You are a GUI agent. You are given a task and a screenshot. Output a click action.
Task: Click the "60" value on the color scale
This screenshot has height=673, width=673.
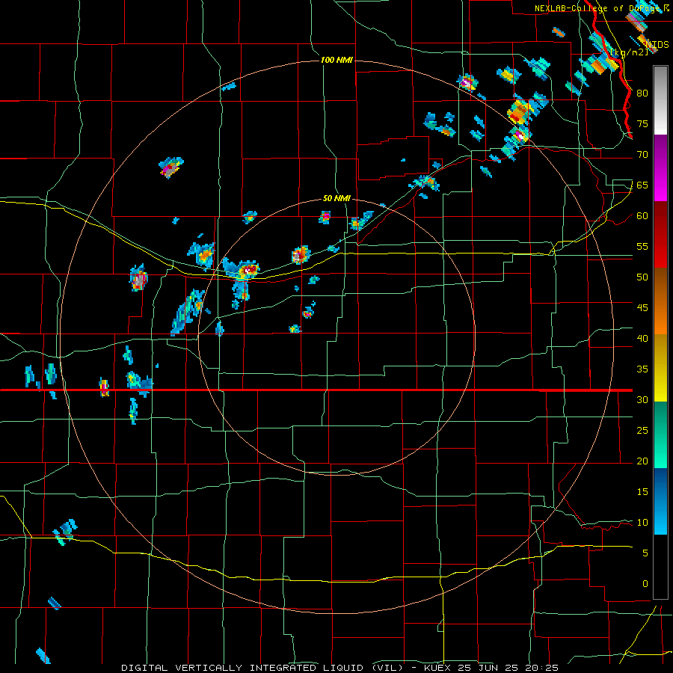pos(642,216)
